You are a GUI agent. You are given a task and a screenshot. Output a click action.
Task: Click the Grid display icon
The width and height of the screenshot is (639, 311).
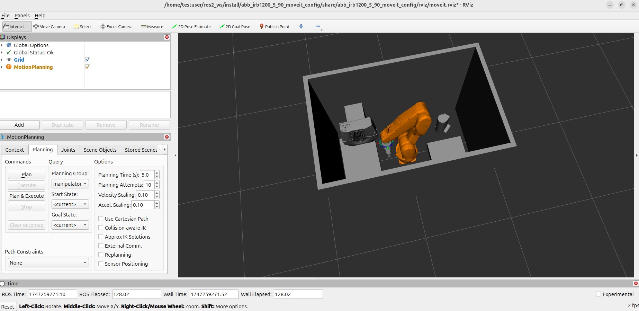pyautogui.click(x=9, y=60)
